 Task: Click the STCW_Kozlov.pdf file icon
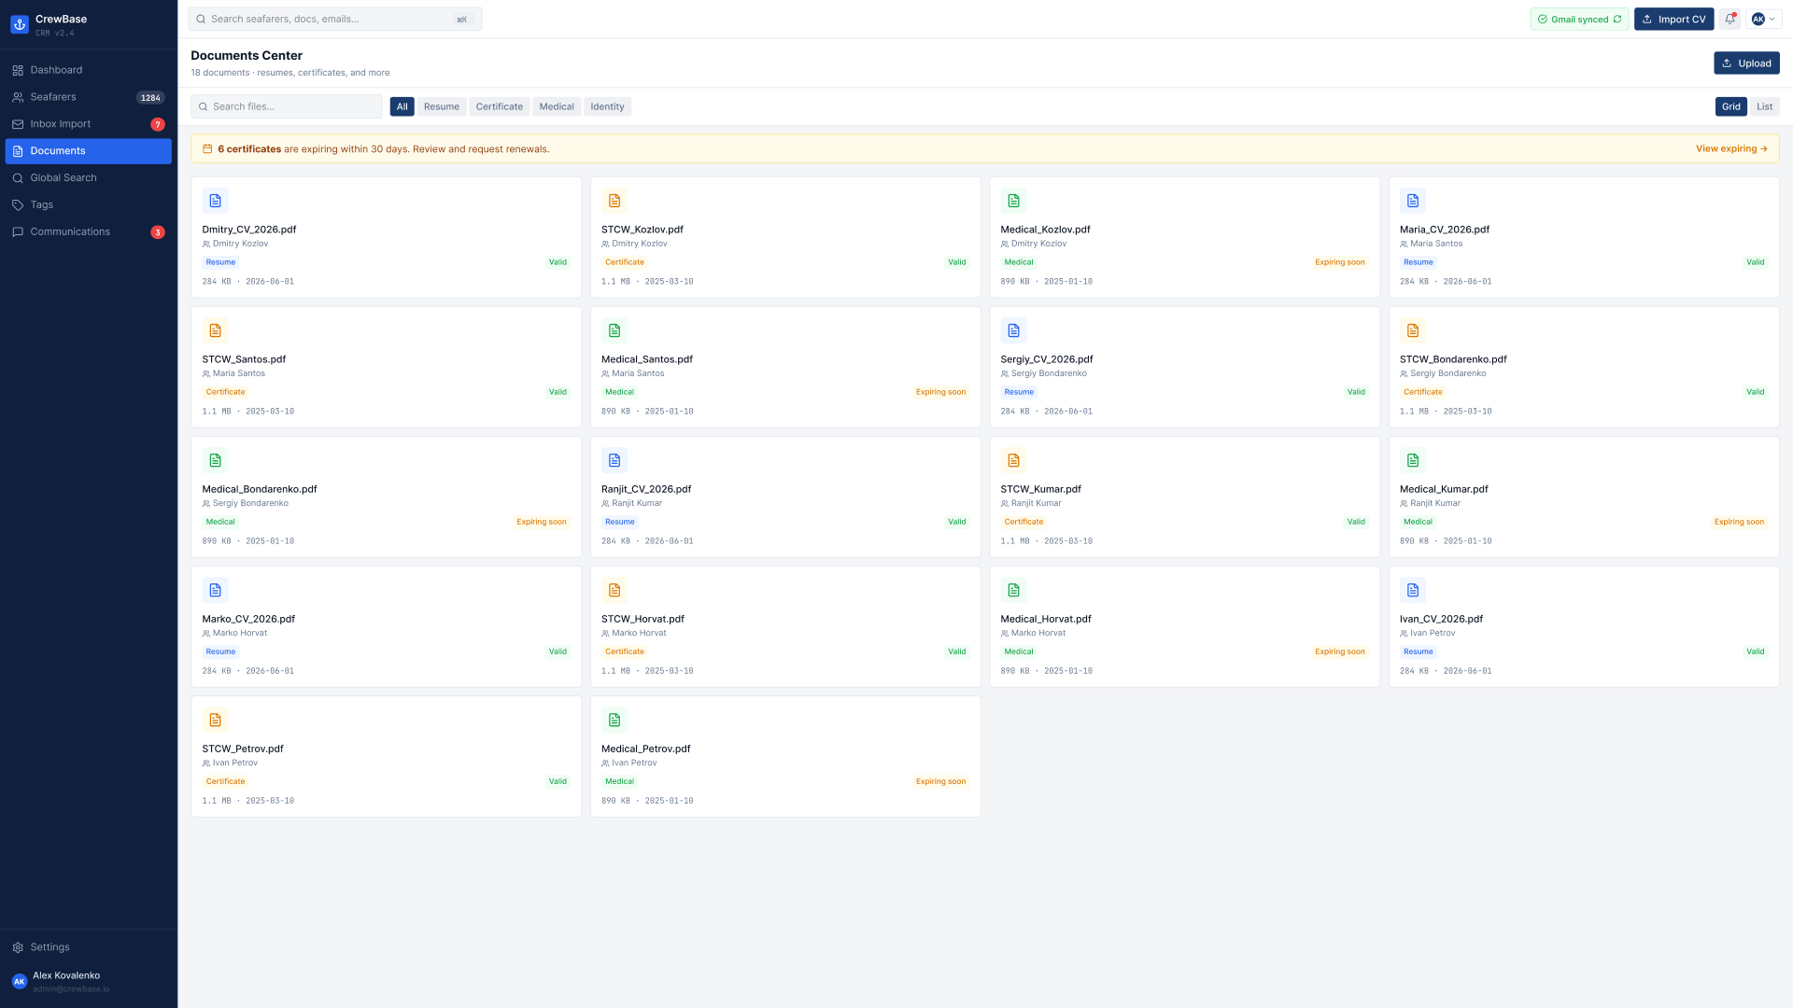(x=614, y=201)
